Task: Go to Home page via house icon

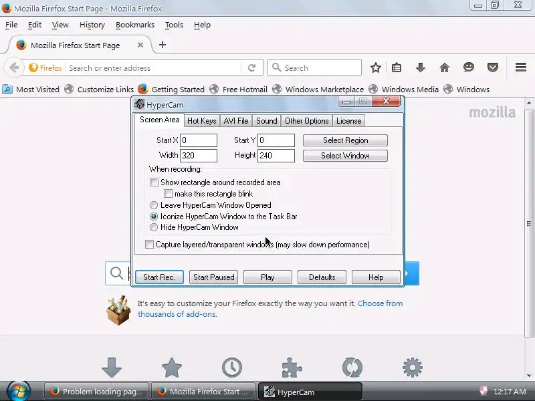Action: click(x=444, y=68)
